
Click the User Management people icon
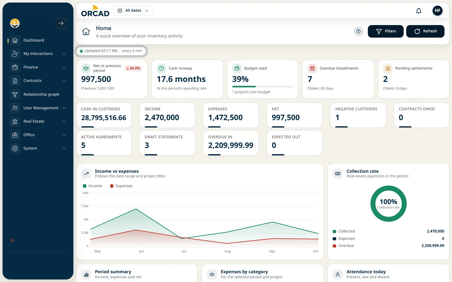(15, 108)
